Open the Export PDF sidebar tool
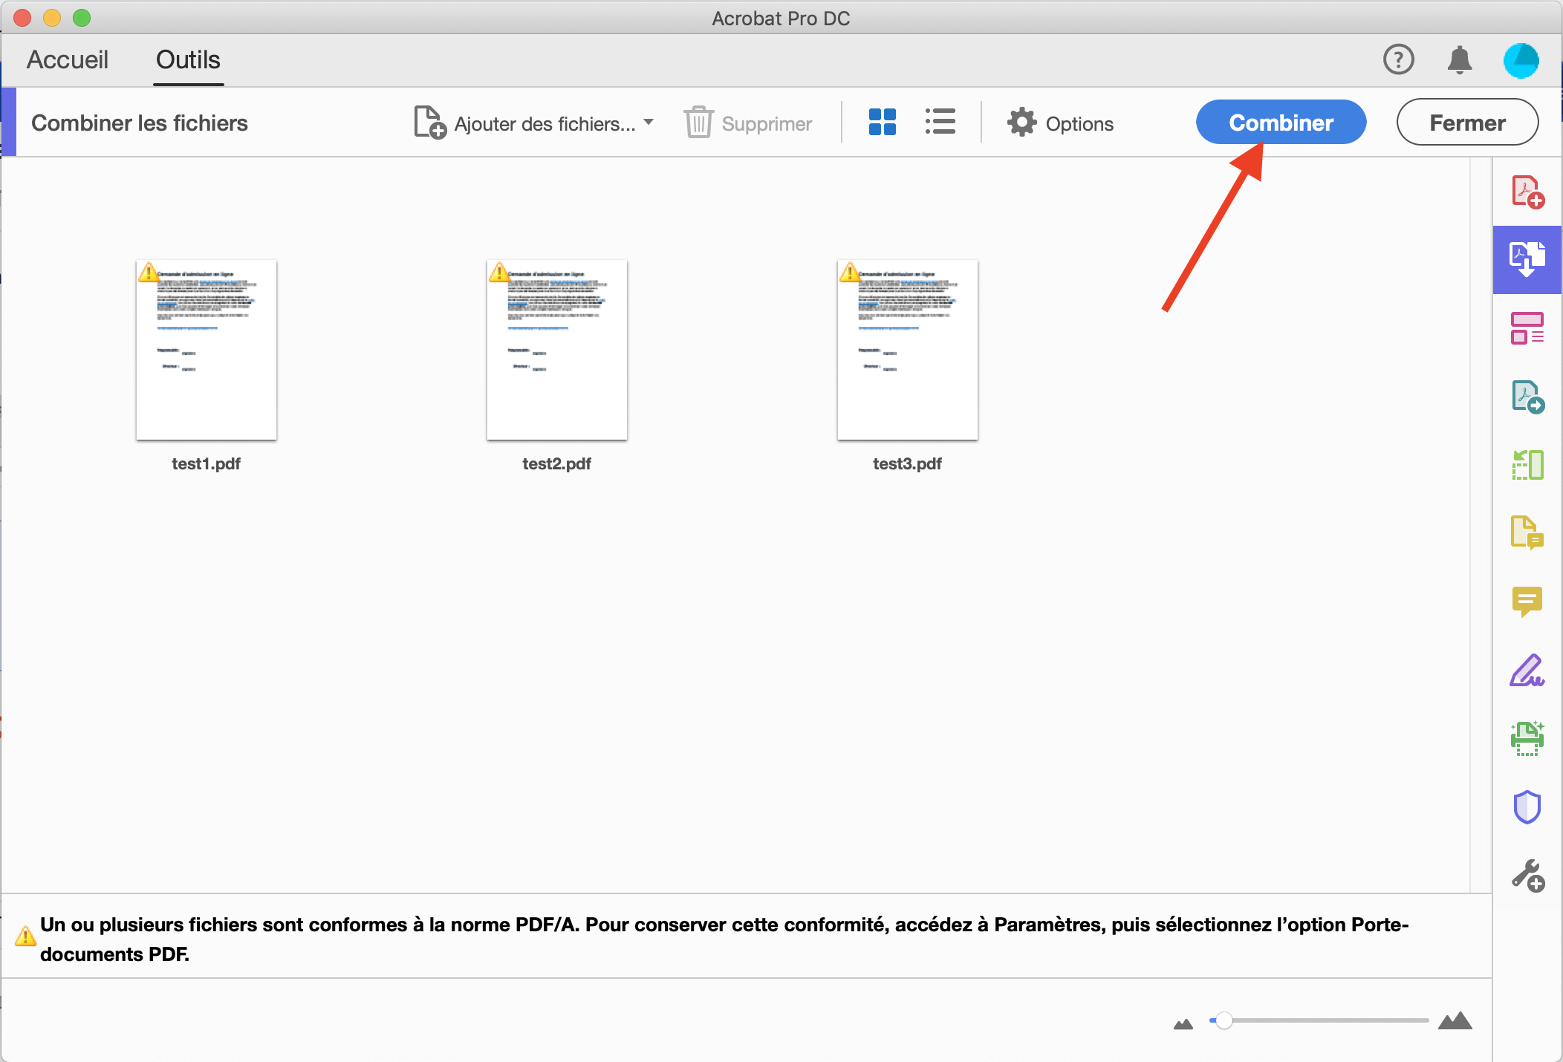 click(x=1527, y=397)
